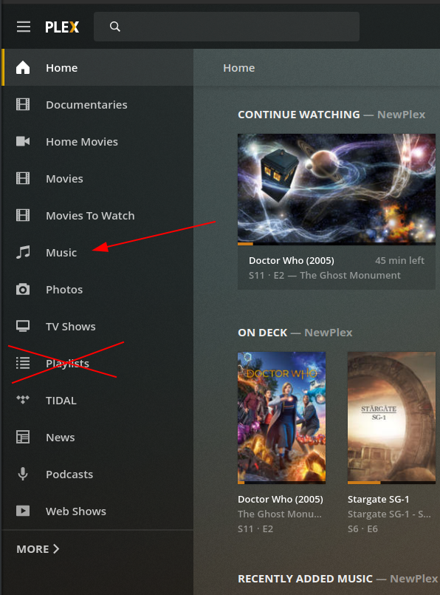Viewport: 440px width, 595px height.
Task: Click the S6 · E6 episode label
Action: click(x=362, y=528)
